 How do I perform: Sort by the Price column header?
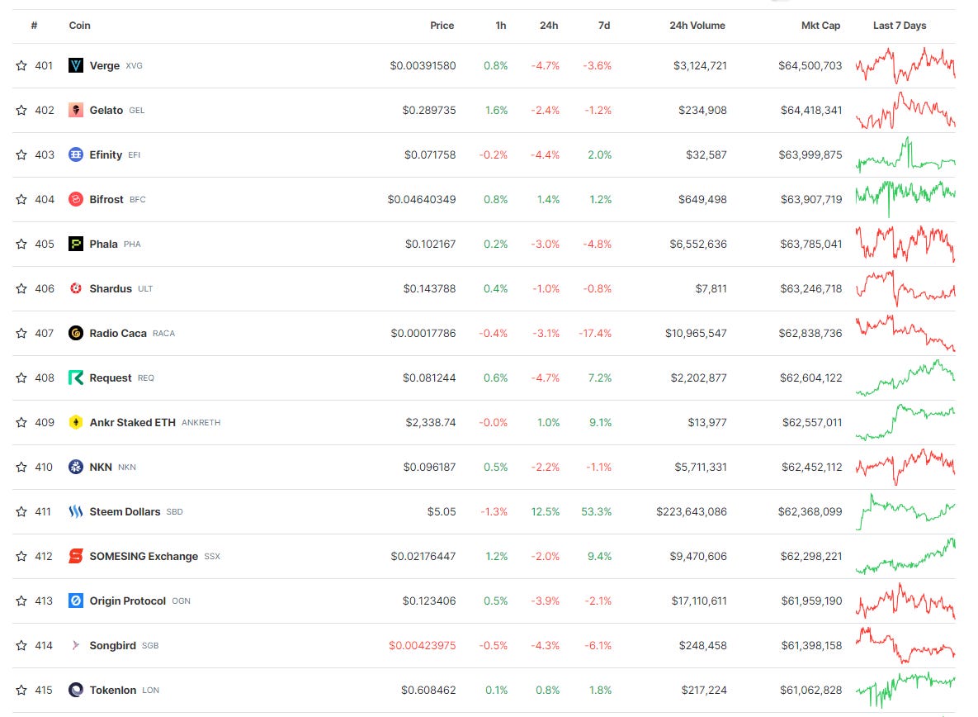pyautogui.click(x=442, y=26)
